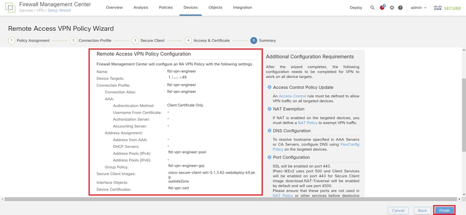The image size is (466, 215).
Task: Click the Name value ftd-vpn-engineer
Action: 181,71
